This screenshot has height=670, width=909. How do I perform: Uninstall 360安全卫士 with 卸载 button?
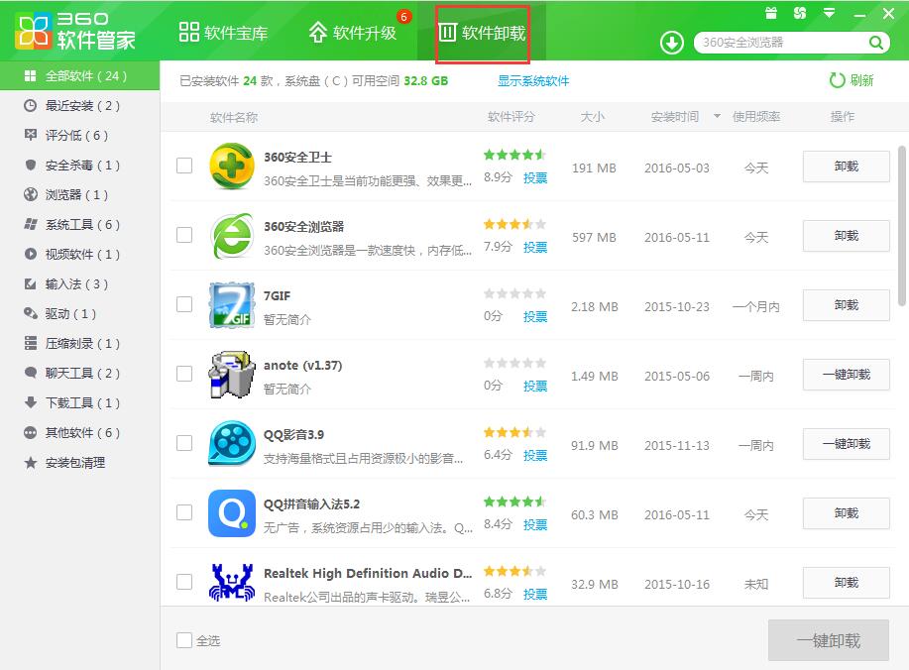(846, 167)
